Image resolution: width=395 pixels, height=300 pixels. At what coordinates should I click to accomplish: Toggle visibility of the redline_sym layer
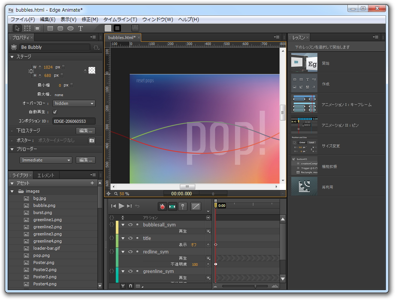pyautogui.click(x=130, y=252)
